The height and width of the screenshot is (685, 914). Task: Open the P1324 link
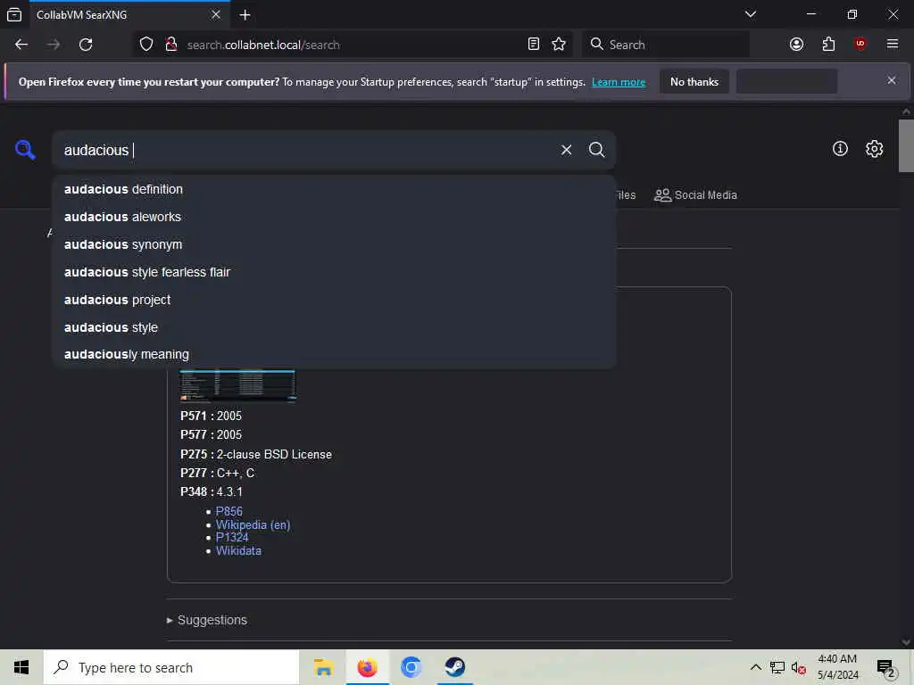(x=232, y=538)
